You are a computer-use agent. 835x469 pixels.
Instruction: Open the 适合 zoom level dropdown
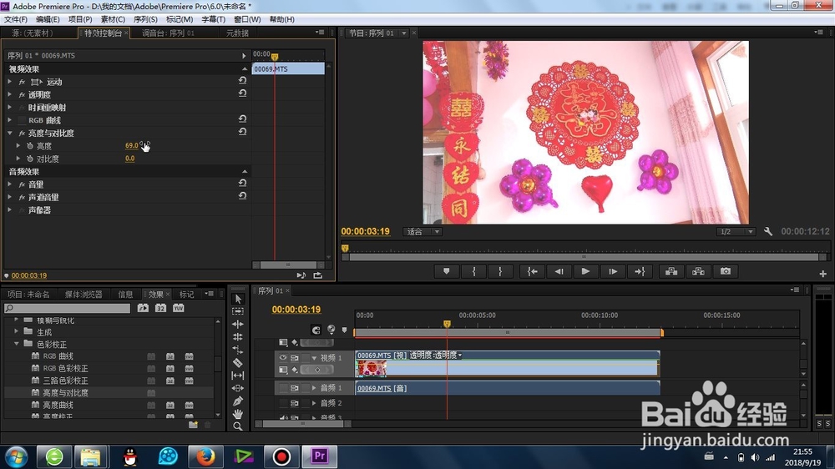(423, 231)
